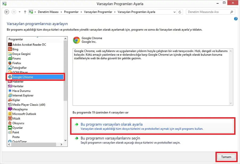Click the Mesajlaşma chat icon

pyautogui.click(x=10, y=109)
